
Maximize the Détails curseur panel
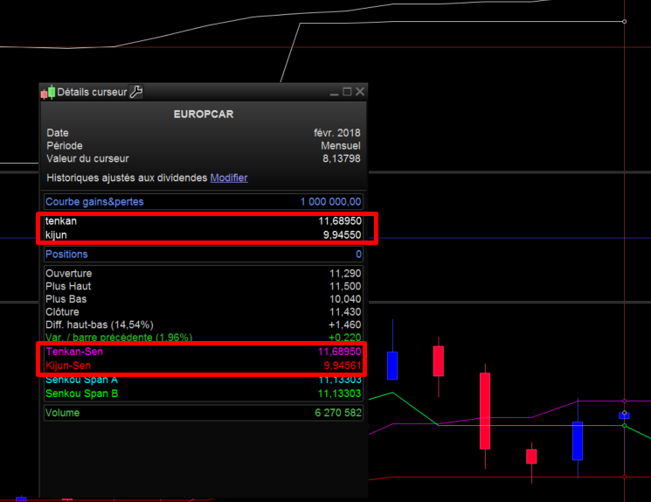(347, 92)
